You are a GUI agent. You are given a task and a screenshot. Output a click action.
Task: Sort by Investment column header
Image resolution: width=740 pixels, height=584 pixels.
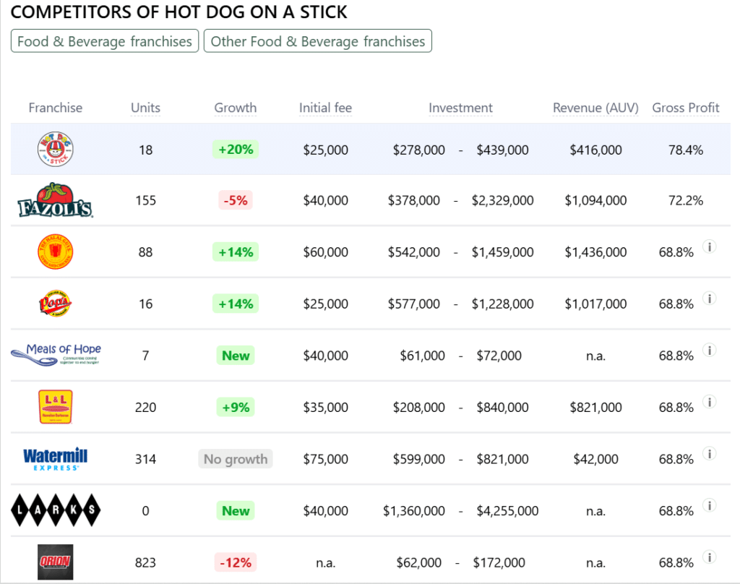[460, 108]
